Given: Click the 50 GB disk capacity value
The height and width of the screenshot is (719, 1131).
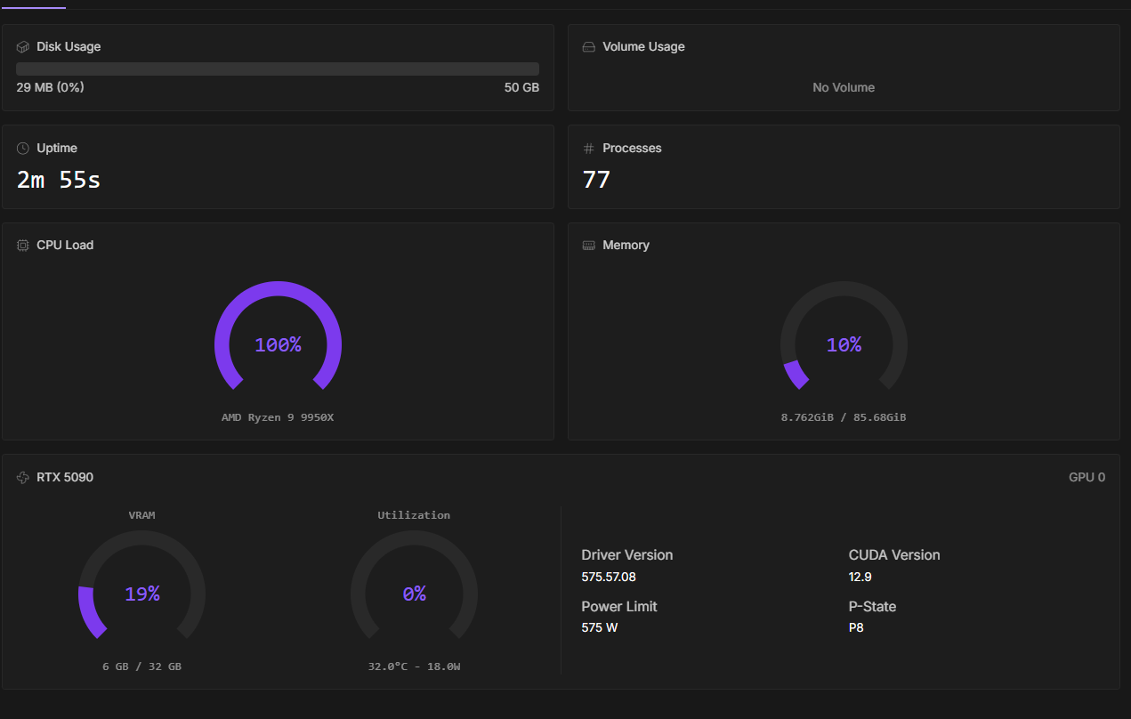Looking at the screenshot, I should coord(521,88).
